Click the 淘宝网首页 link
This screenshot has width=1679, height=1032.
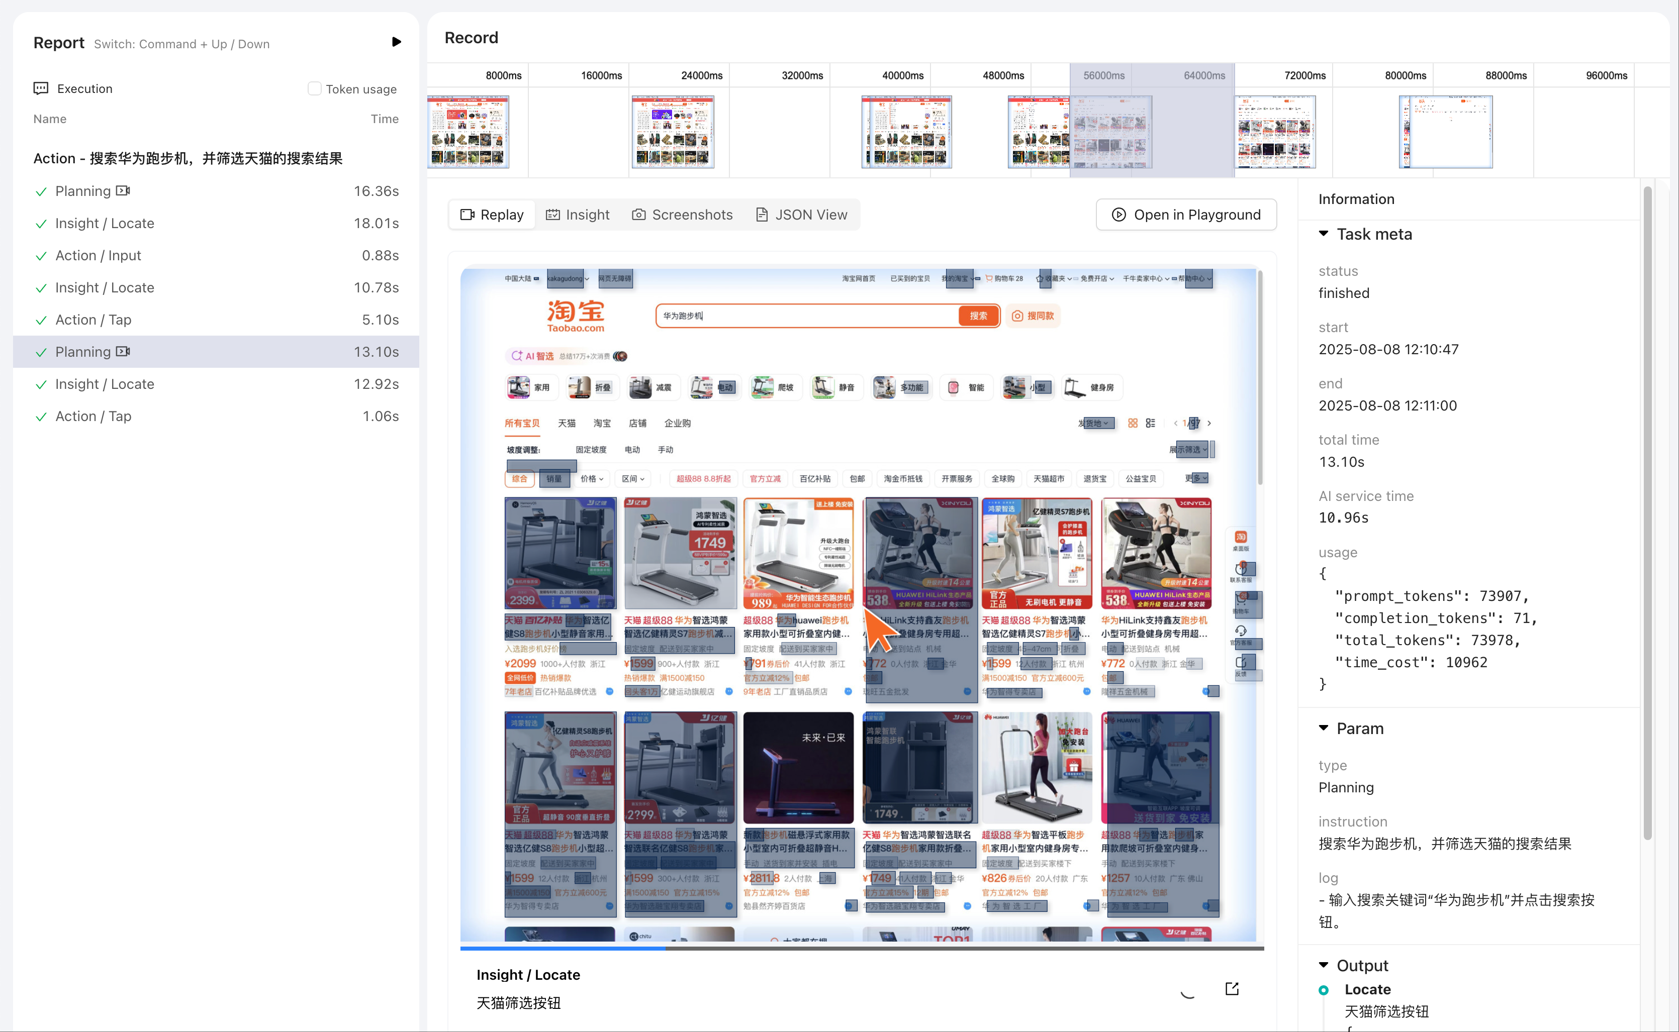click(858, 278)
